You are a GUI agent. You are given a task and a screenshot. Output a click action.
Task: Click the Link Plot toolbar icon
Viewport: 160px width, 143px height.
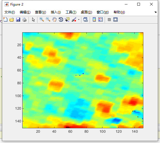pyautogui.click(x=85, y=19)
